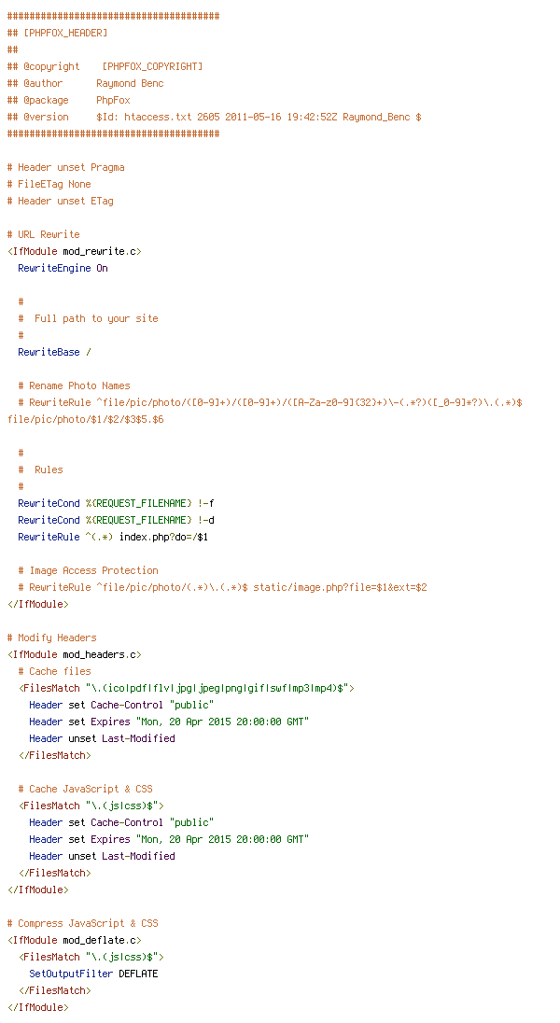The image size is (560, 1023).
Task: Click the 'RewriteEngine On' directive line
Action: click(63, 268)
